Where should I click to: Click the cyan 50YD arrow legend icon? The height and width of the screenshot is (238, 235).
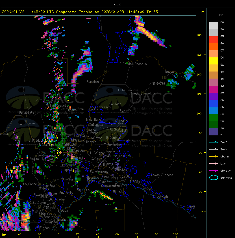pos(214,142)
